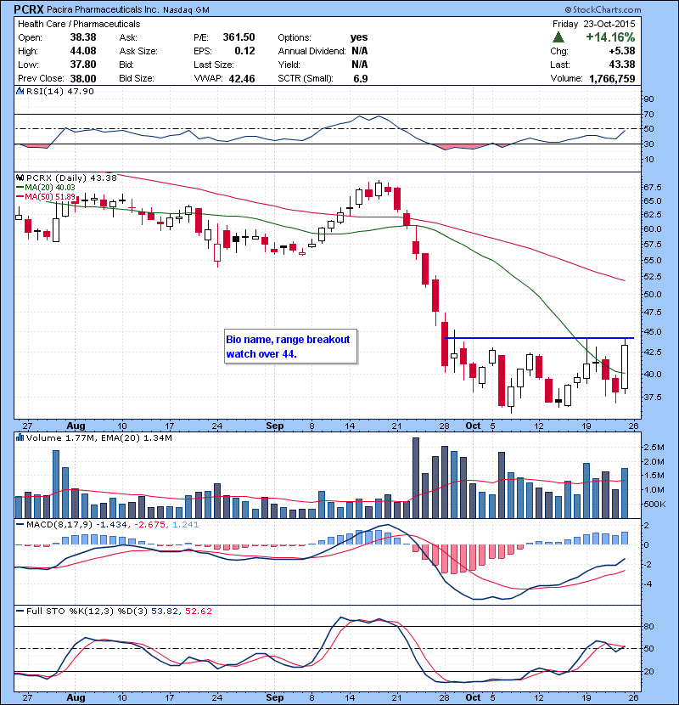The width and height of the screenshot is (679, 705).
Task: Click the Chg value +5.38
Action: tap(622, 51)
